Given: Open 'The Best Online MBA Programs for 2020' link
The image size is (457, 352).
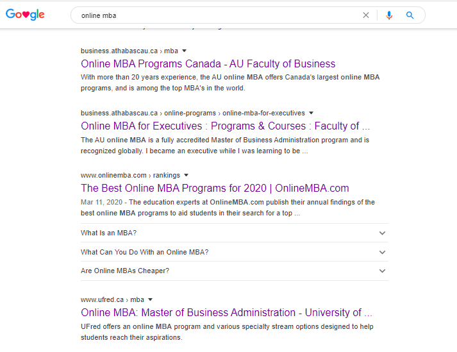Looking at the screenshot, I should [215, 188].
